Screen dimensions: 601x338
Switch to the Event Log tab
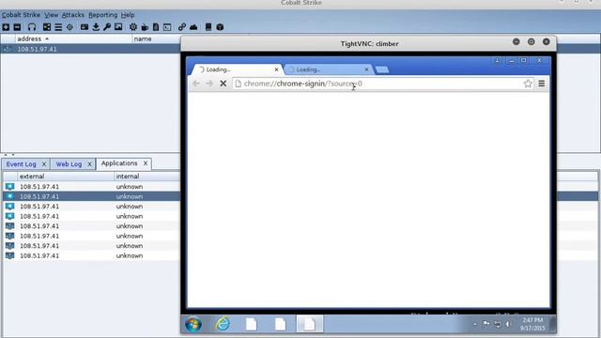click(21, 164)
